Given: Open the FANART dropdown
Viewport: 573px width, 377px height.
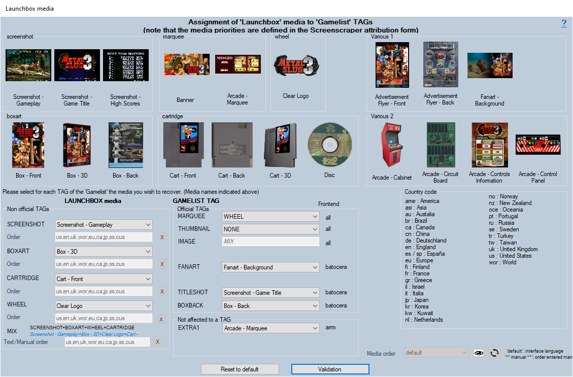Looking at the screenshot, I should tap(271, 267).
